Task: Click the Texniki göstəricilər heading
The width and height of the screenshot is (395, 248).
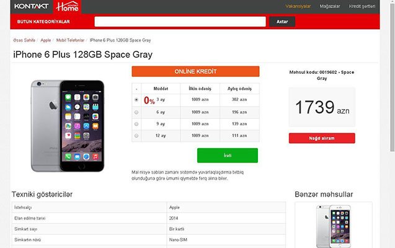Action: click(x=42, y=195)
